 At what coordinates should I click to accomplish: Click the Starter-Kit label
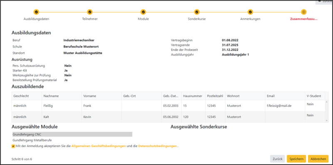pyautogui.click(x=20, y=70)
